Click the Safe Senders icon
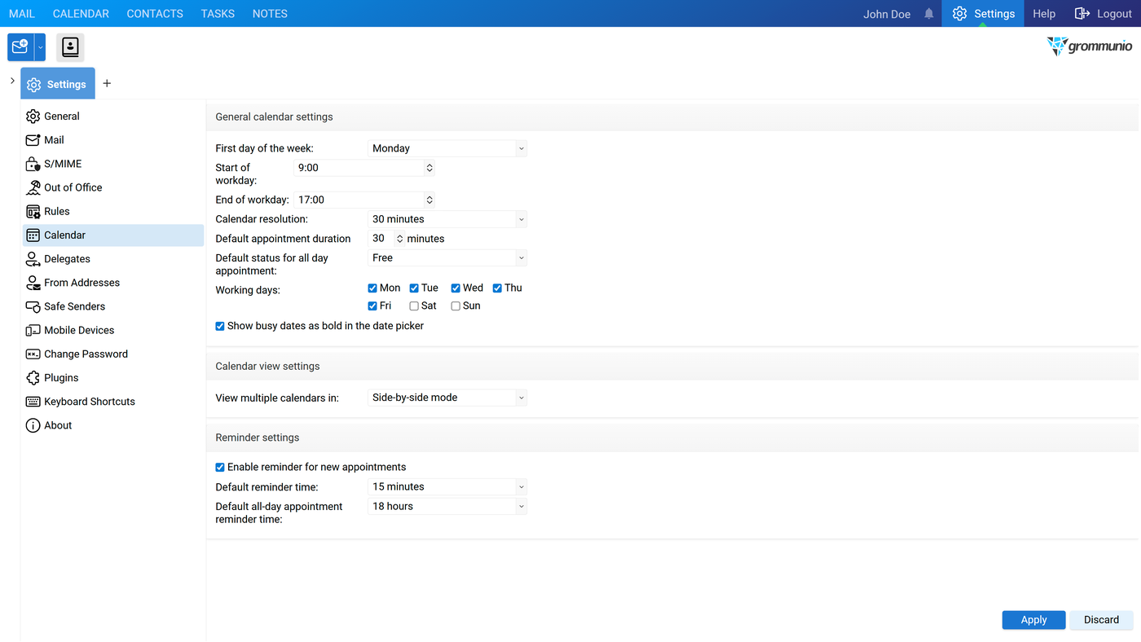The width and height of the screenshot is (1141, 642). tap(33, 306)
